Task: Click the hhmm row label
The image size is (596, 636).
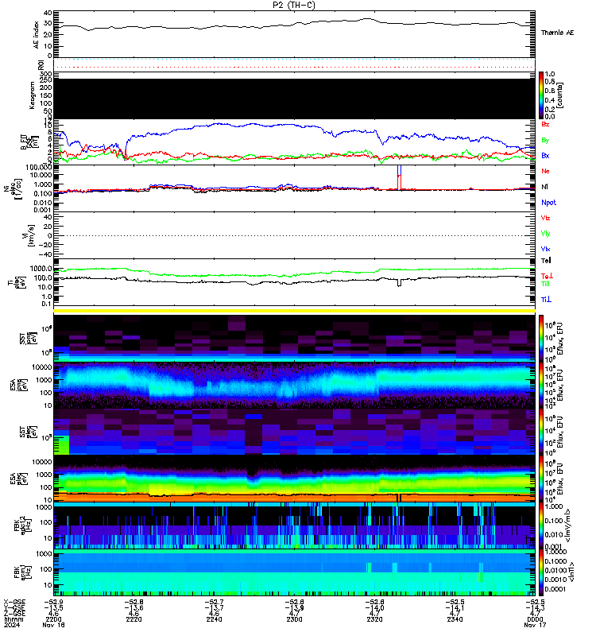Action: (x=14, y=619)
